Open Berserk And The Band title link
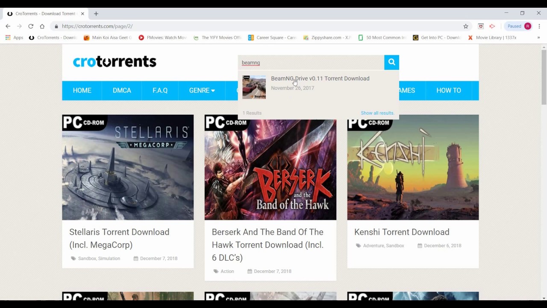This screenshot has width=547, height=308. point(268,245)
